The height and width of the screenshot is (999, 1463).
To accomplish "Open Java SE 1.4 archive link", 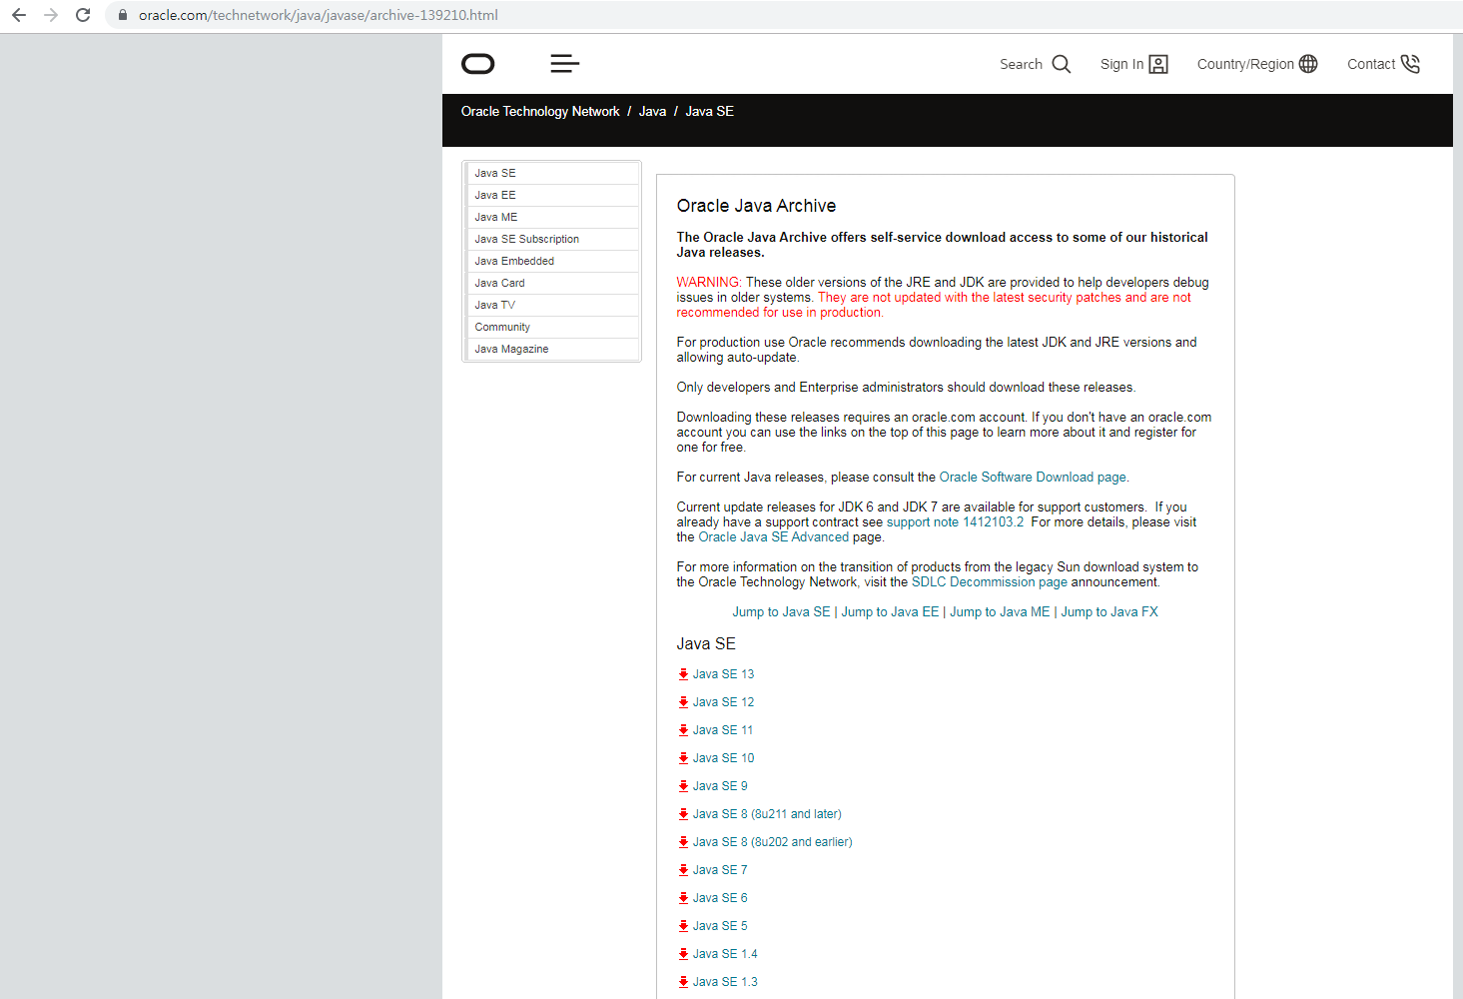I will click(725, 954).
